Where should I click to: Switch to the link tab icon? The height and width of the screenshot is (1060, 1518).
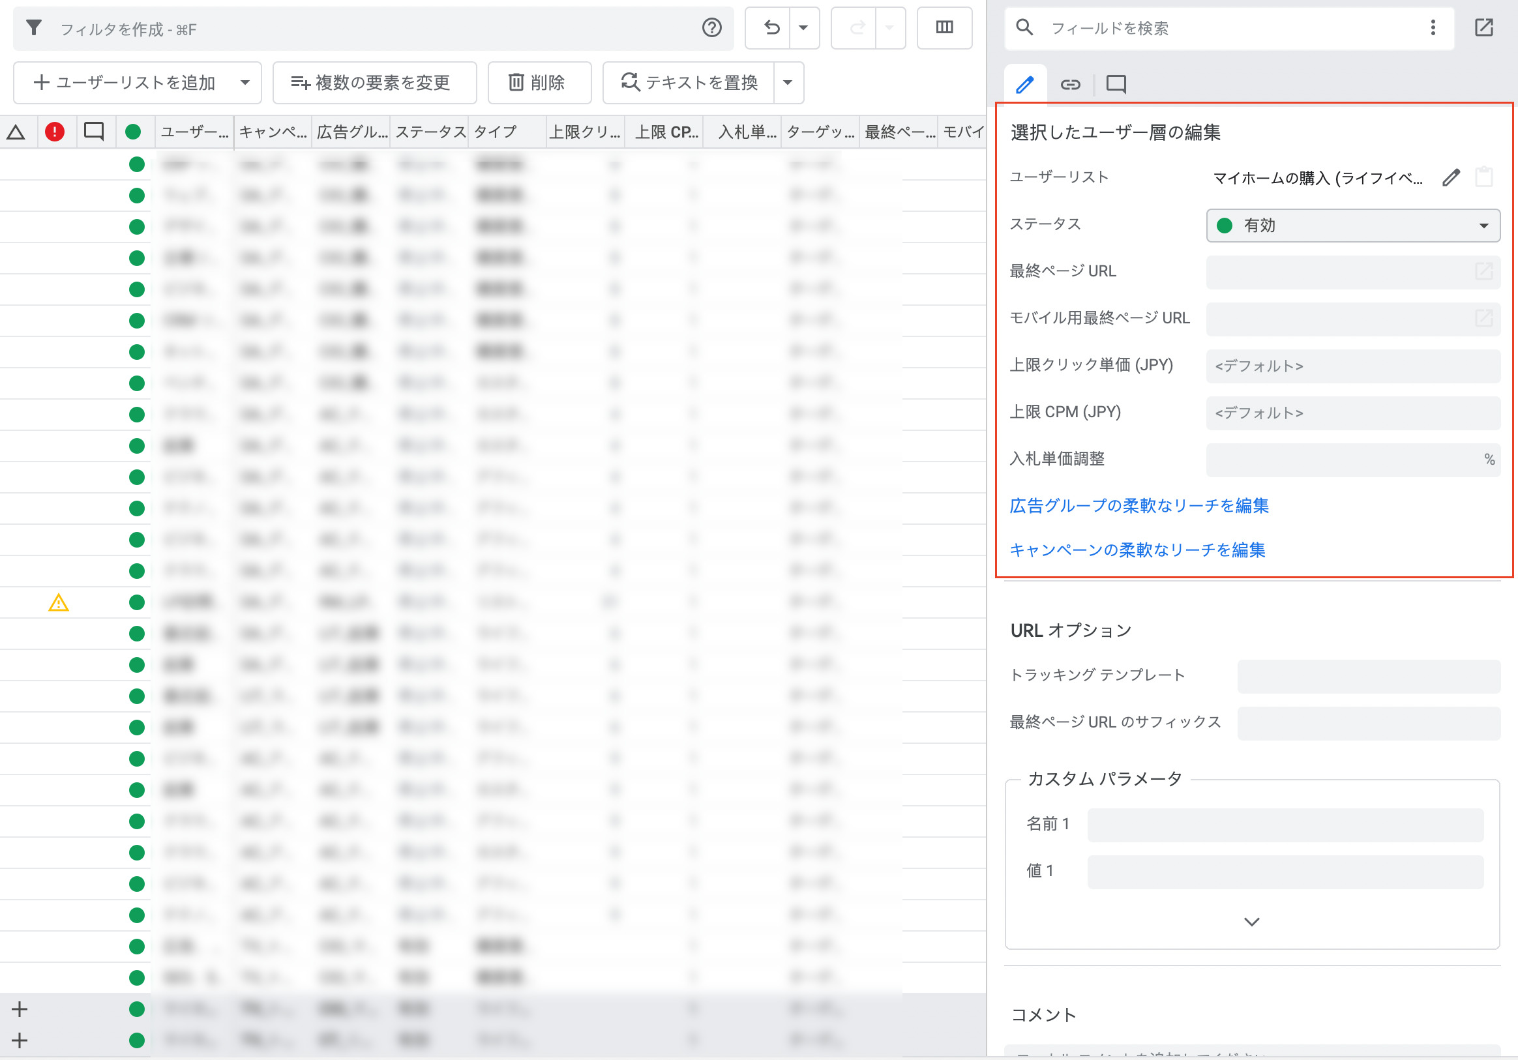(x=1071, y=85)
